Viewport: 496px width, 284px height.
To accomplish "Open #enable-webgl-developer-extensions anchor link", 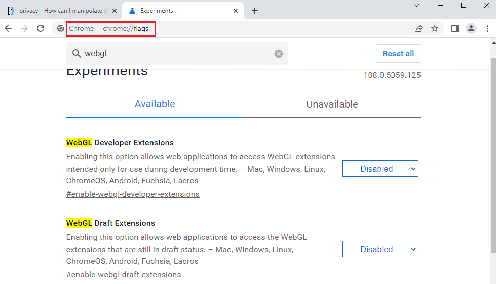I will [133, 194].
